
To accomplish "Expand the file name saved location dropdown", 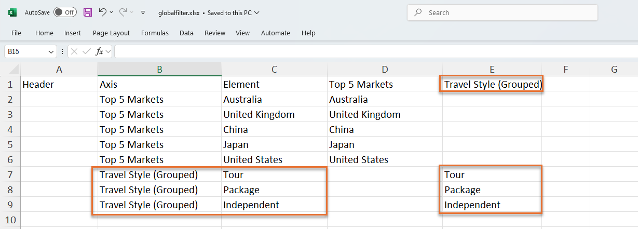I will click(257, 12).
